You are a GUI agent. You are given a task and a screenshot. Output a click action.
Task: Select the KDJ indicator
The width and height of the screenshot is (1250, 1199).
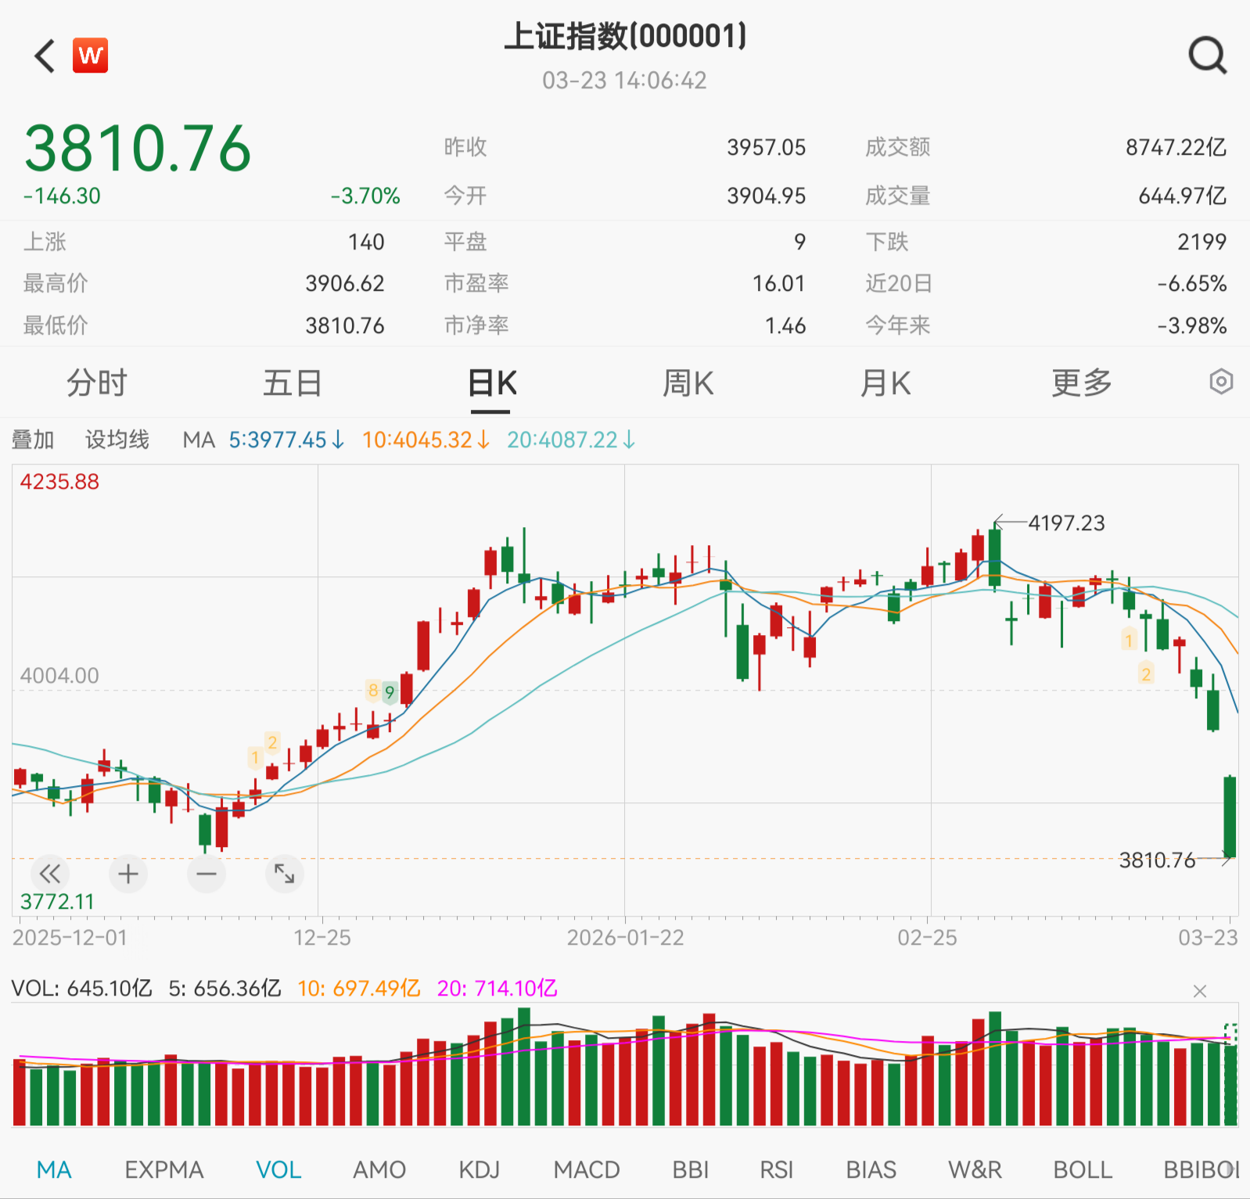479,1170
